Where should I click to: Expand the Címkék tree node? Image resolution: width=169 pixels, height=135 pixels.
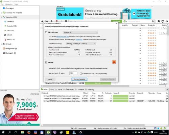2,44
